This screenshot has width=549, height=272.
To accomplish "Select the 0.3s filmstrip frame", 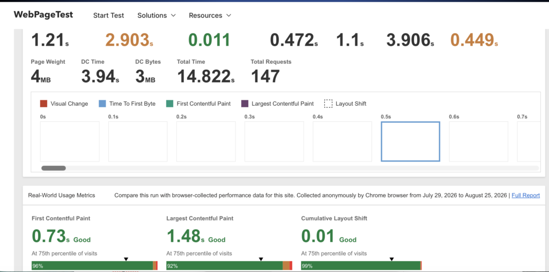I will coord(274,142).
